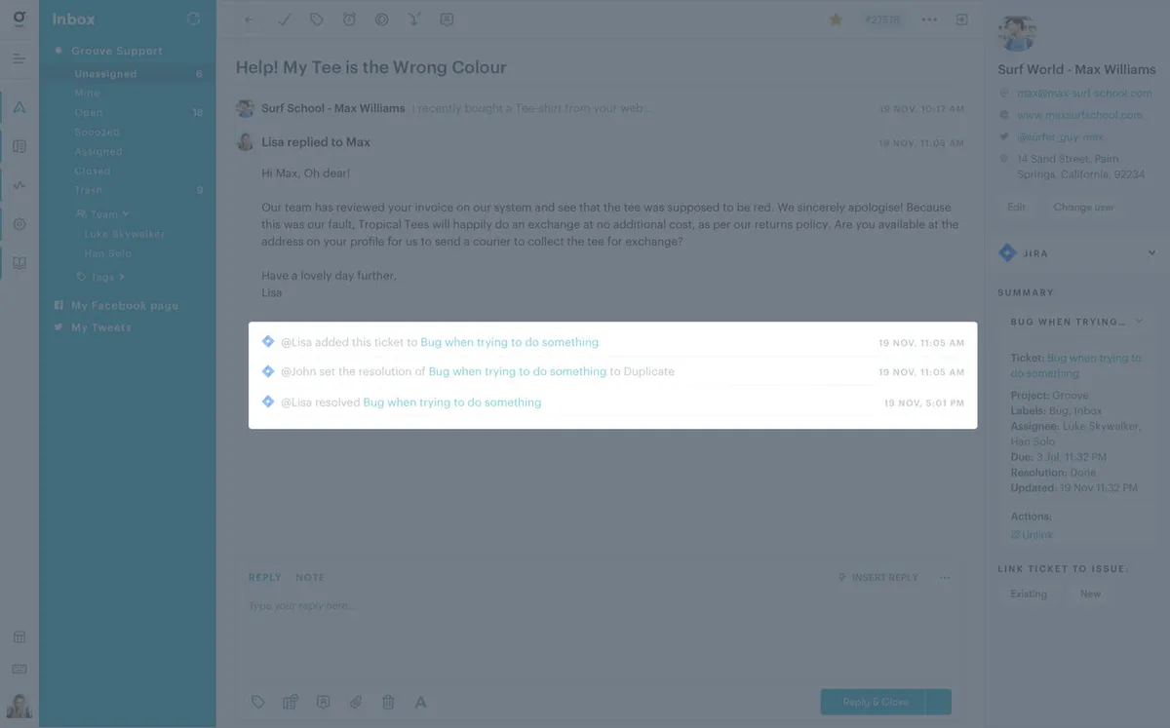Switch to the Reply tab

(x=264, y=578)
